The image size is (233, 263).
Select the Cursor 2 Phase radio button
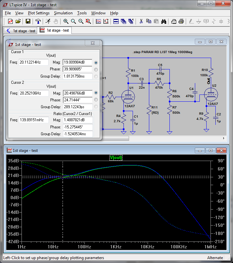96,100
